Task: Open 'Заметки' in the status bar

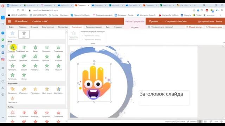Action: (192, 121)
